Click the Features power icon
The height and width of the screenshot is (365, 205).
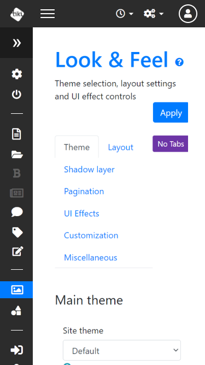click(x=17, y=94)
